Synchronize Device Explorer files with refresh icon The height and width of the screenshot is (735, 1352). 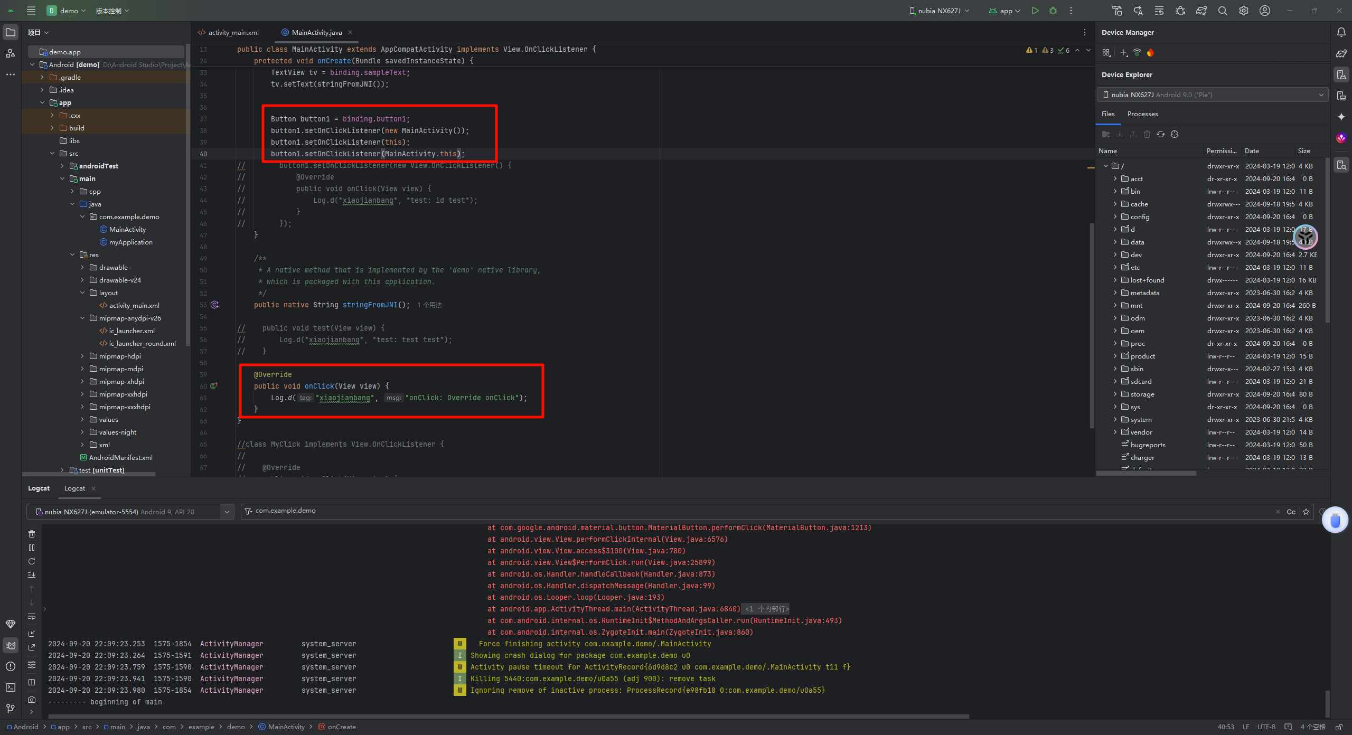[x=1160, y=134]
